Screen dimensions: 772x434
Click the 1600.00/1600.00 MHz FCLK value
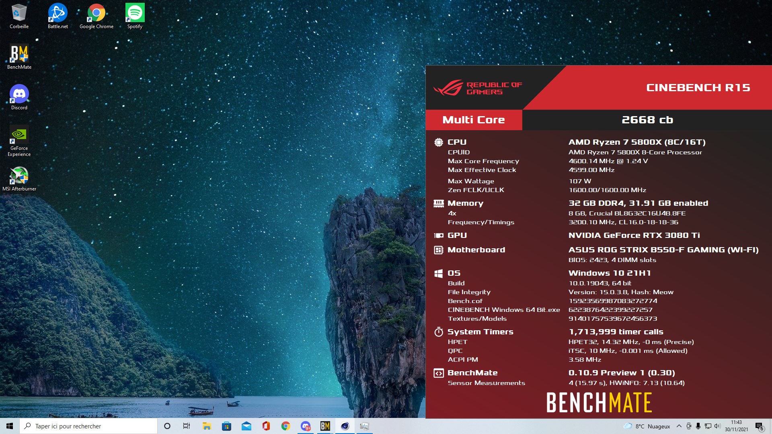607,190
